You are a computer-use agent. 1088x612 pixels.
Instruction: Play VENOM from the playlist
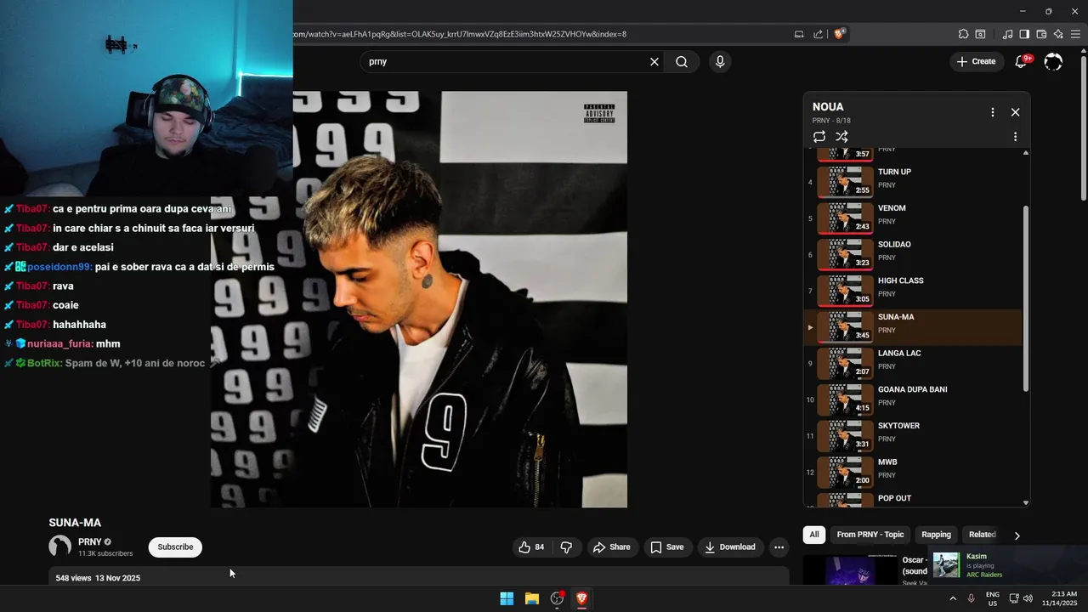pos(912,218)
